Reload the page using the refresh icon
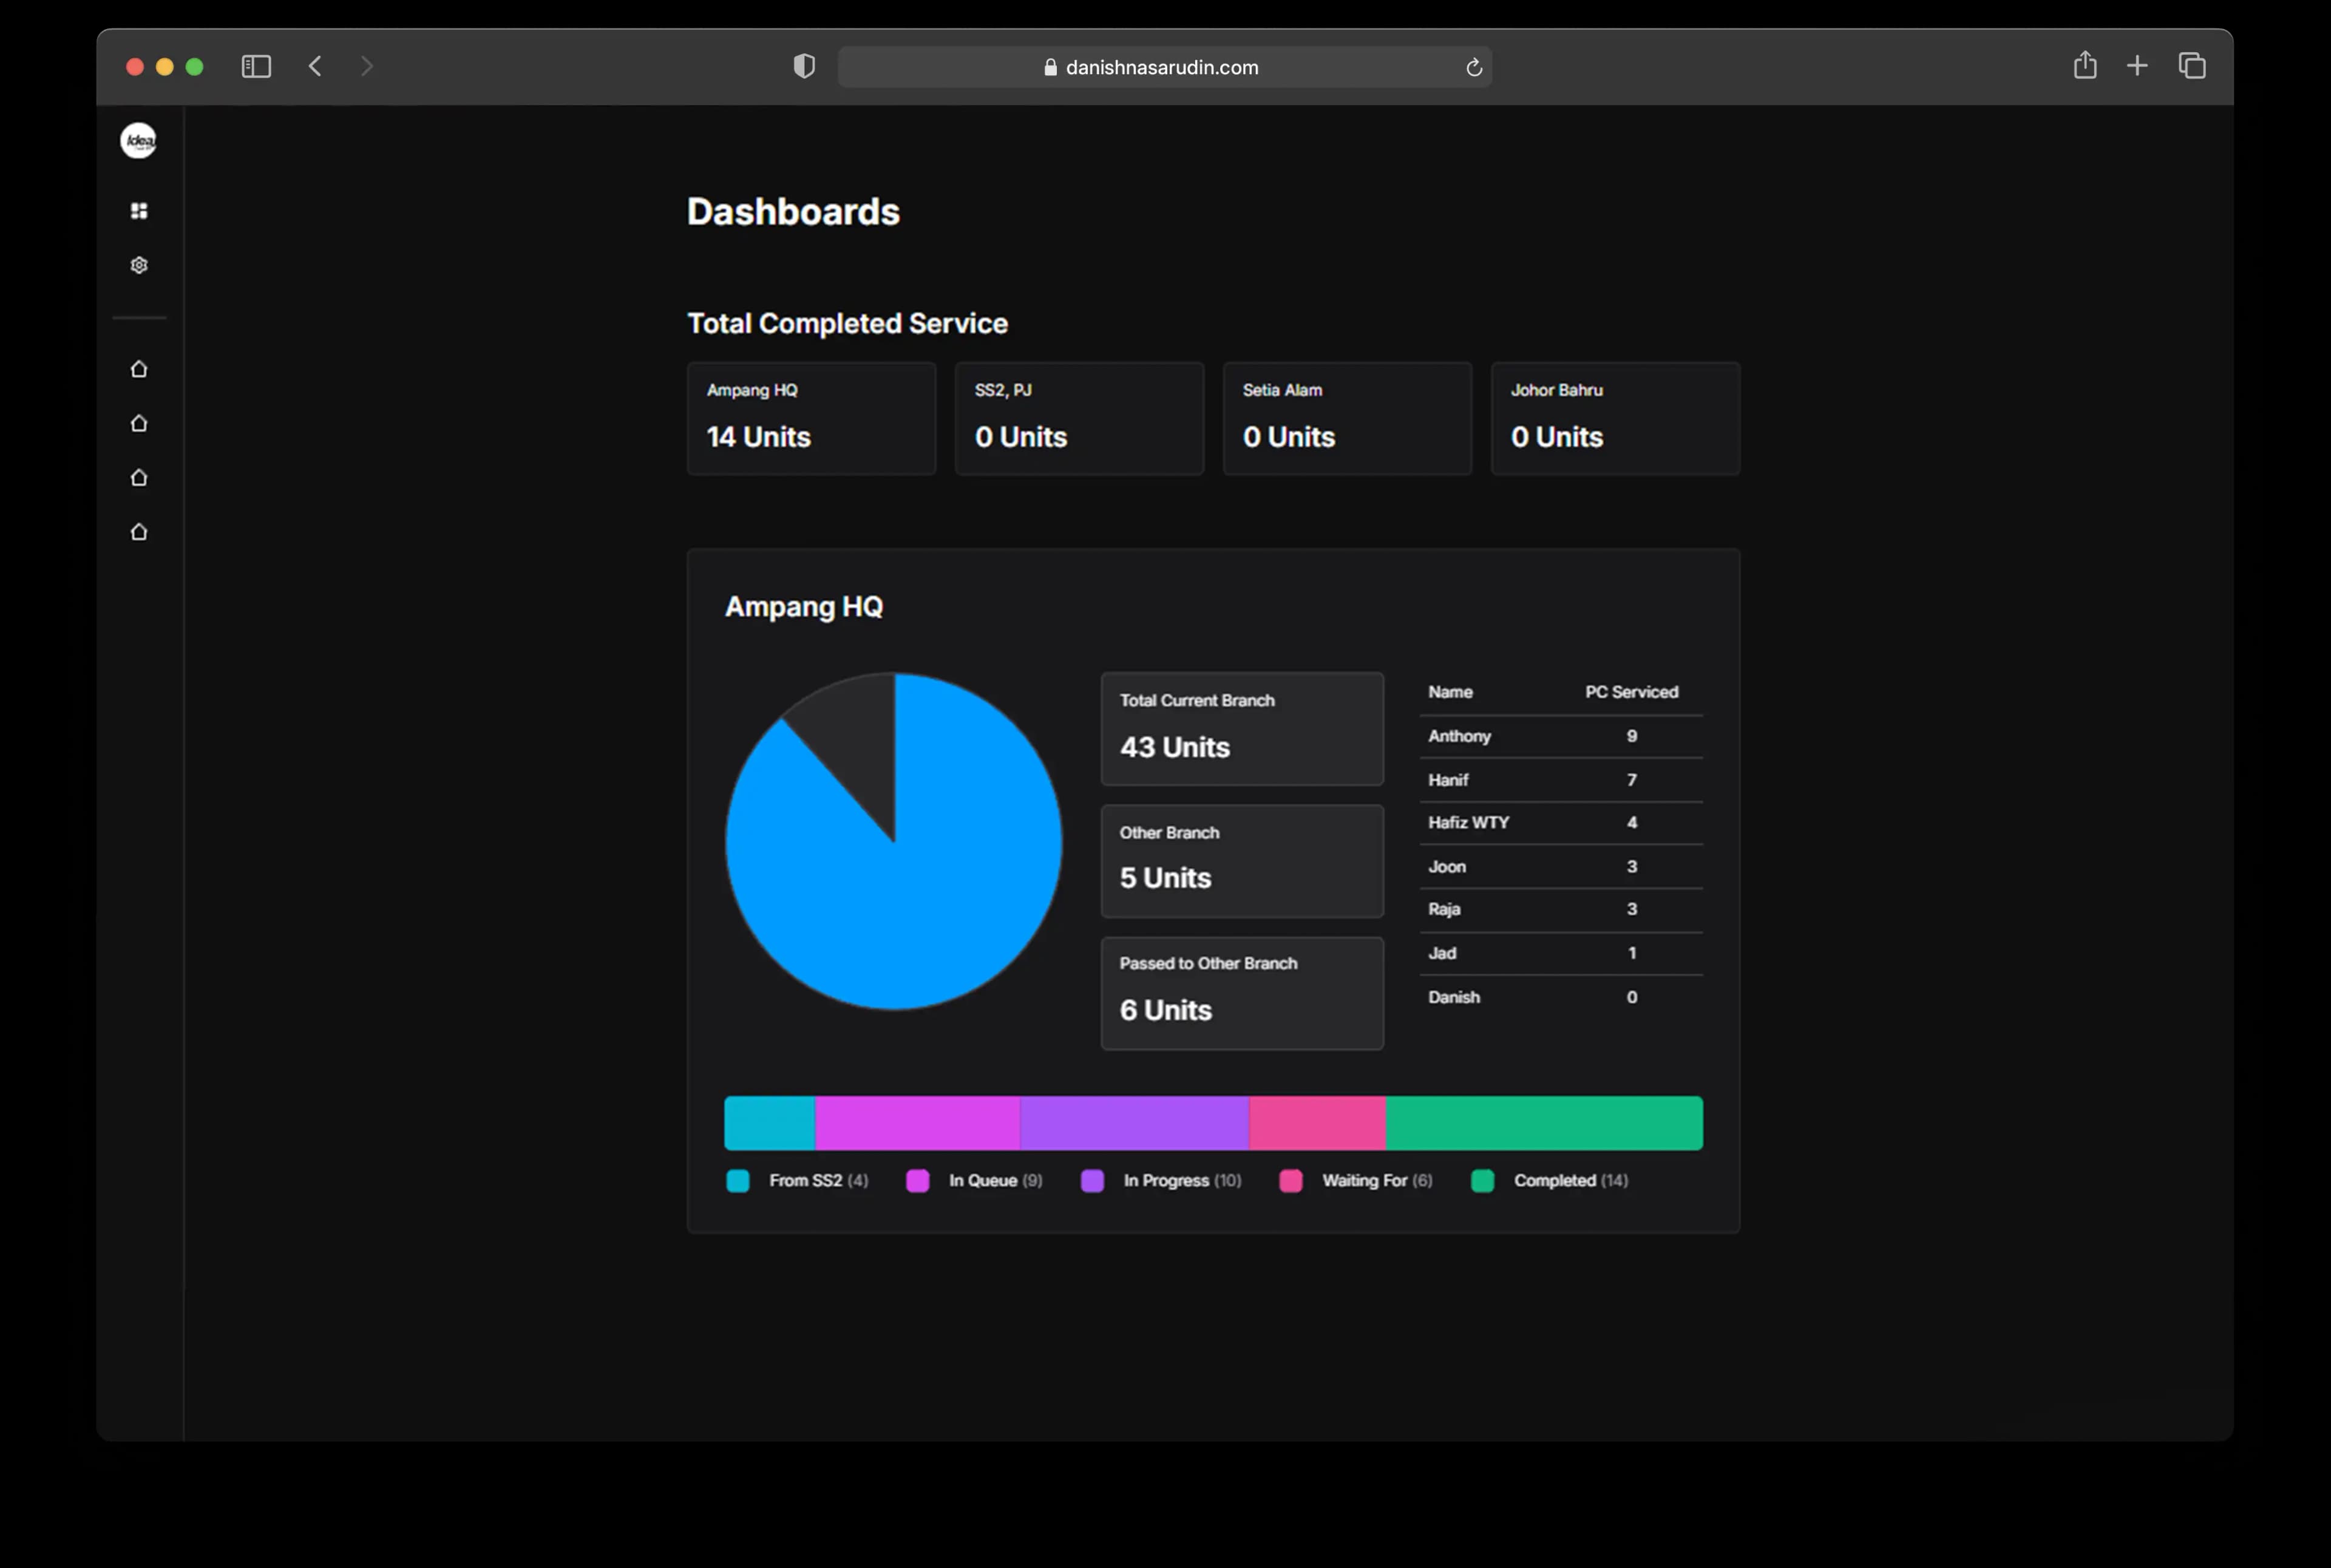 click(1473, 68)
